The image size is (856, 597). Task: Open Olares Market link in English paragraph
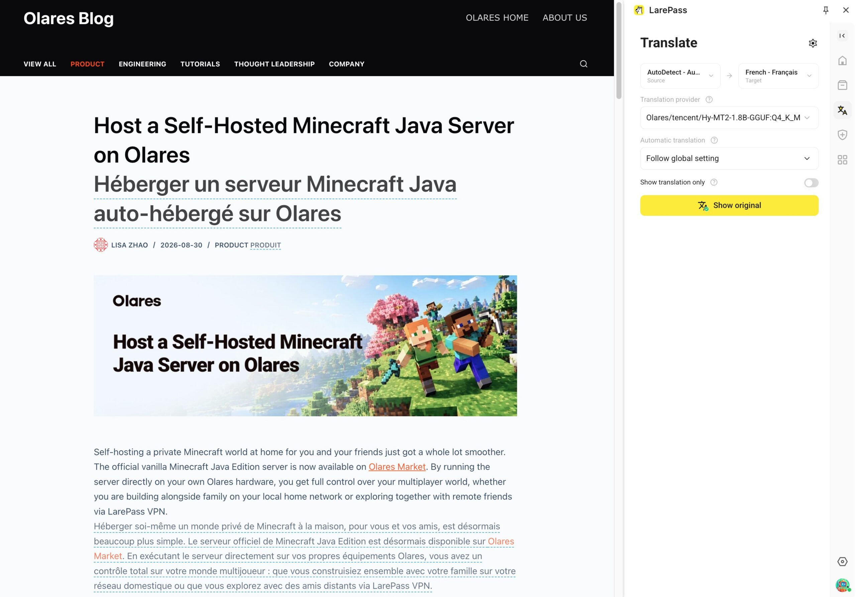(x=397, y=467)
